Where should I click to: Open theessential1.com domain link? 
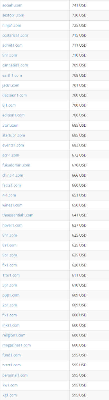coord(18,215)
